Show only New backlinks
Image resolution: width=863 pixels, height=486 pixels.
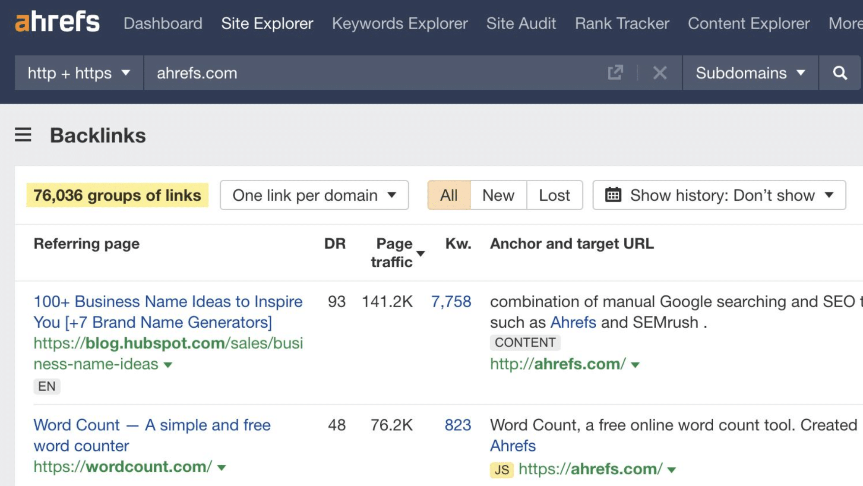point(498,195)
